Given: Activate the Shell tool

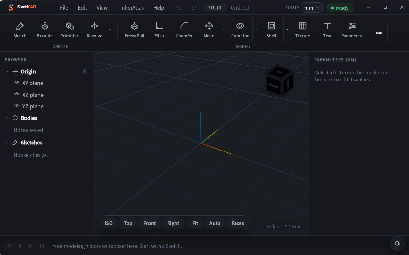Looking at the screenshot, I should pyautogui.click(x=271, y=30).
